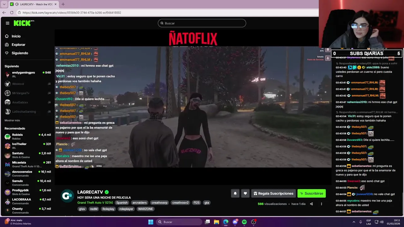Open browser tab search dropdown

pos(4,4)
